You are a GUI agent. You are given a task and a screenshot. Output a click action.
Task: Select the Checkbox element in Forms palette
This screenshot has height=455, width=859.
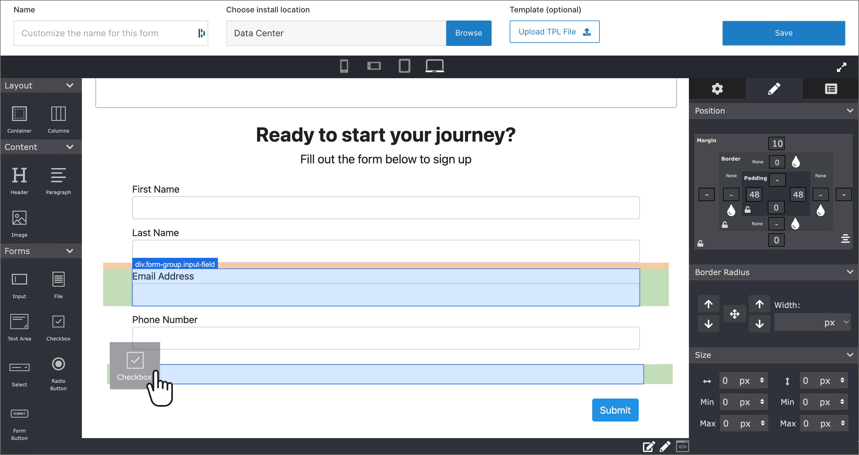pos(58,327)
